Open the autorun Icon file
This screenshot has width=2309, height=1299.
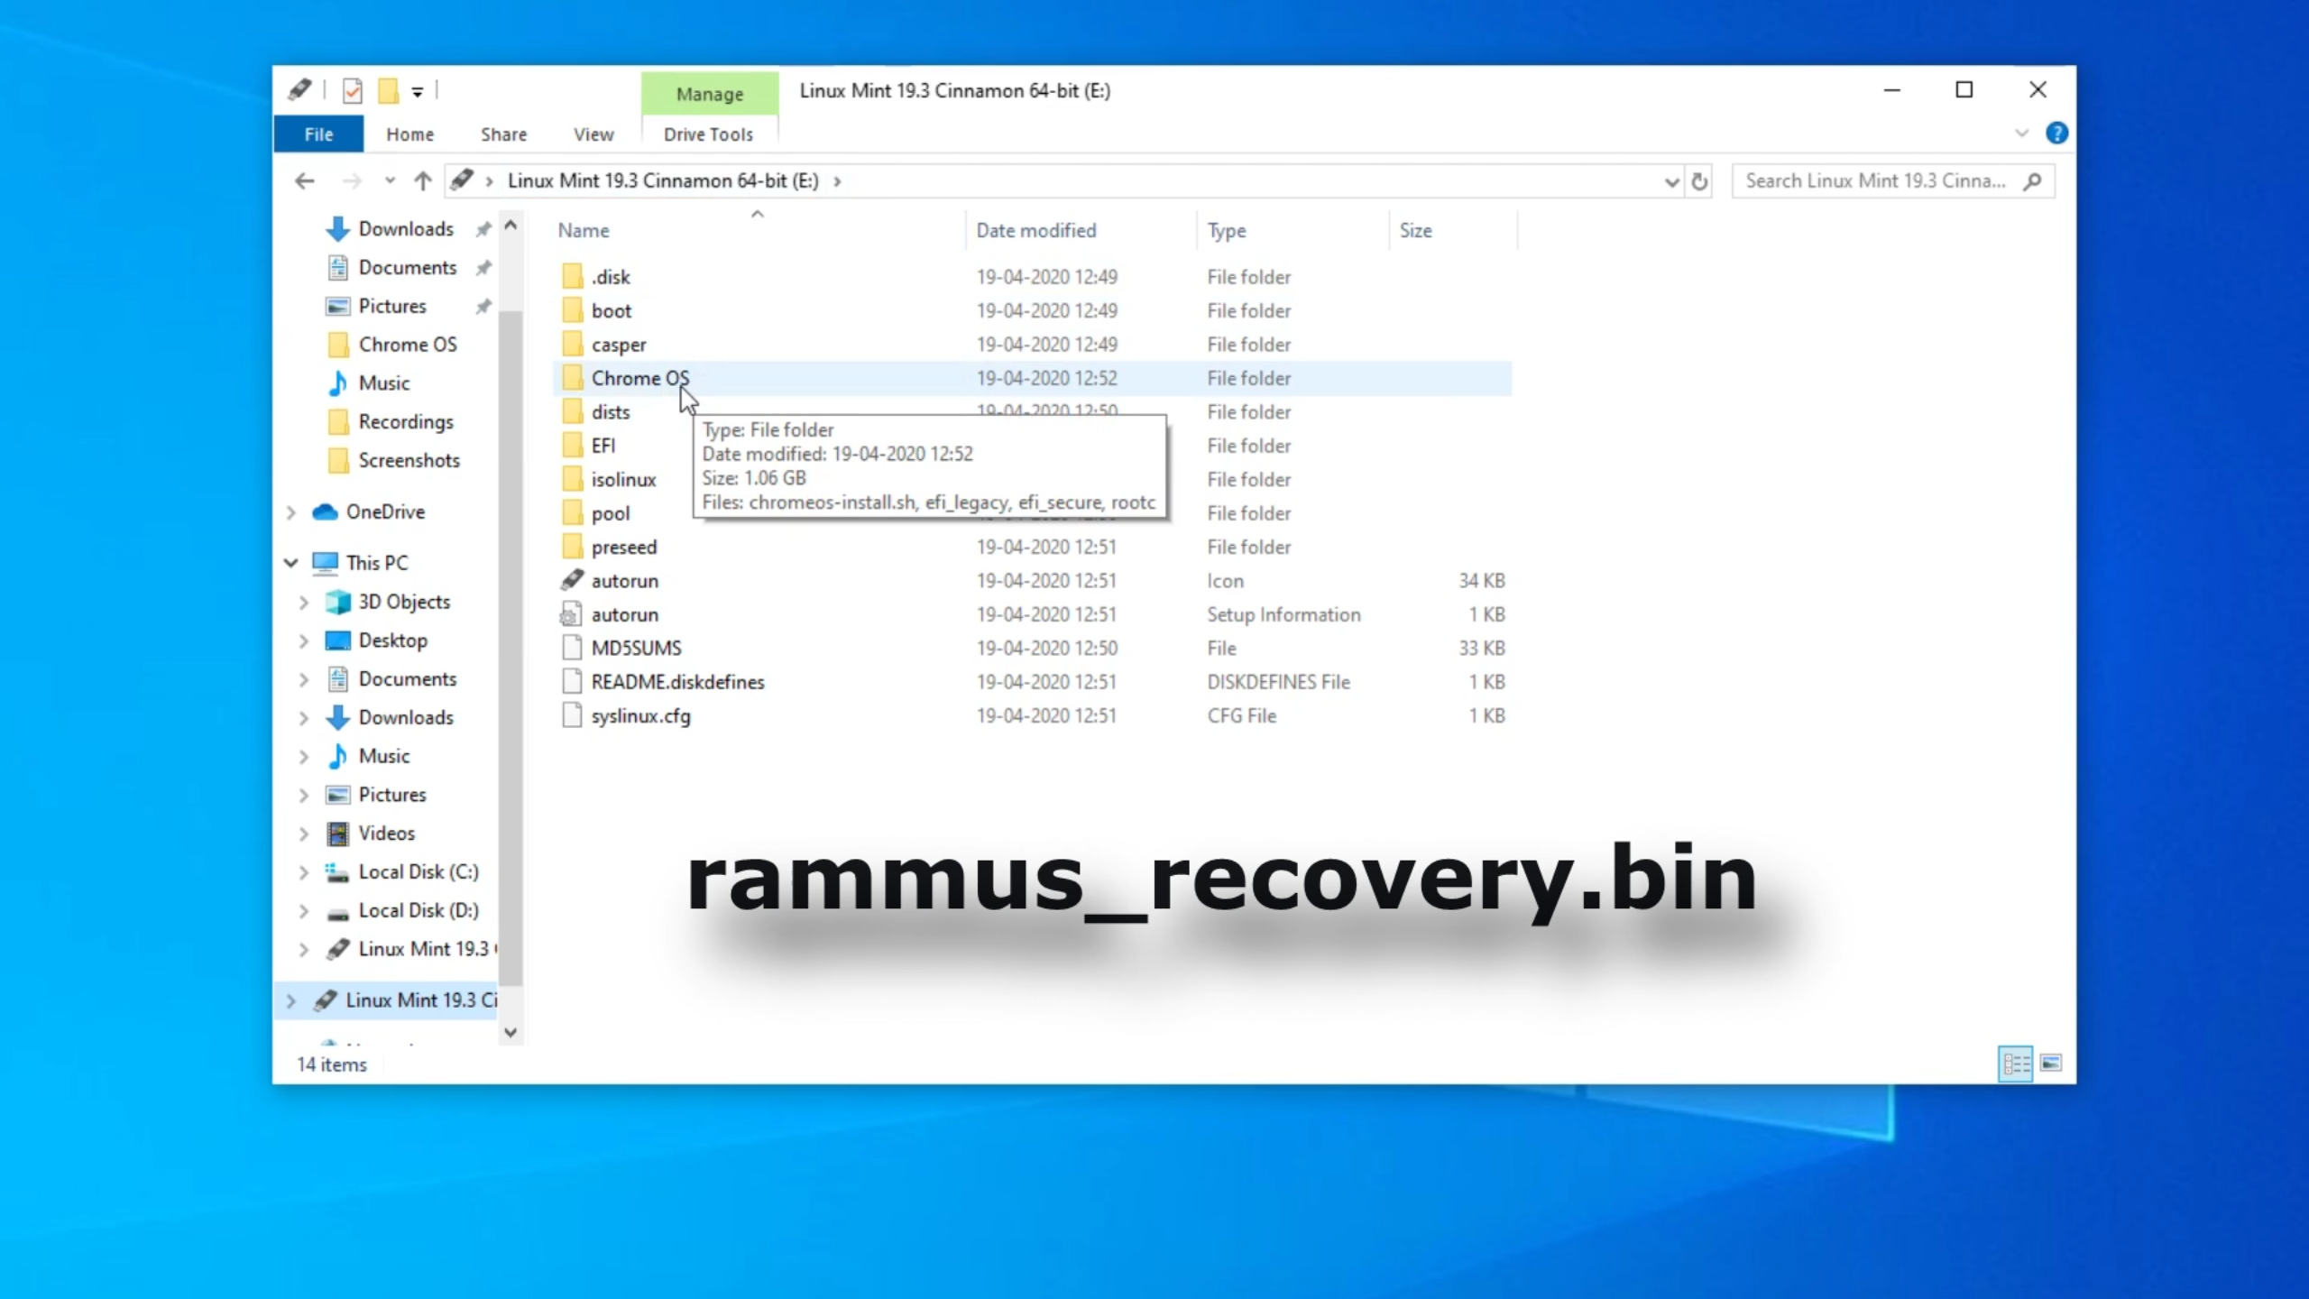click(x=624, y=581)
